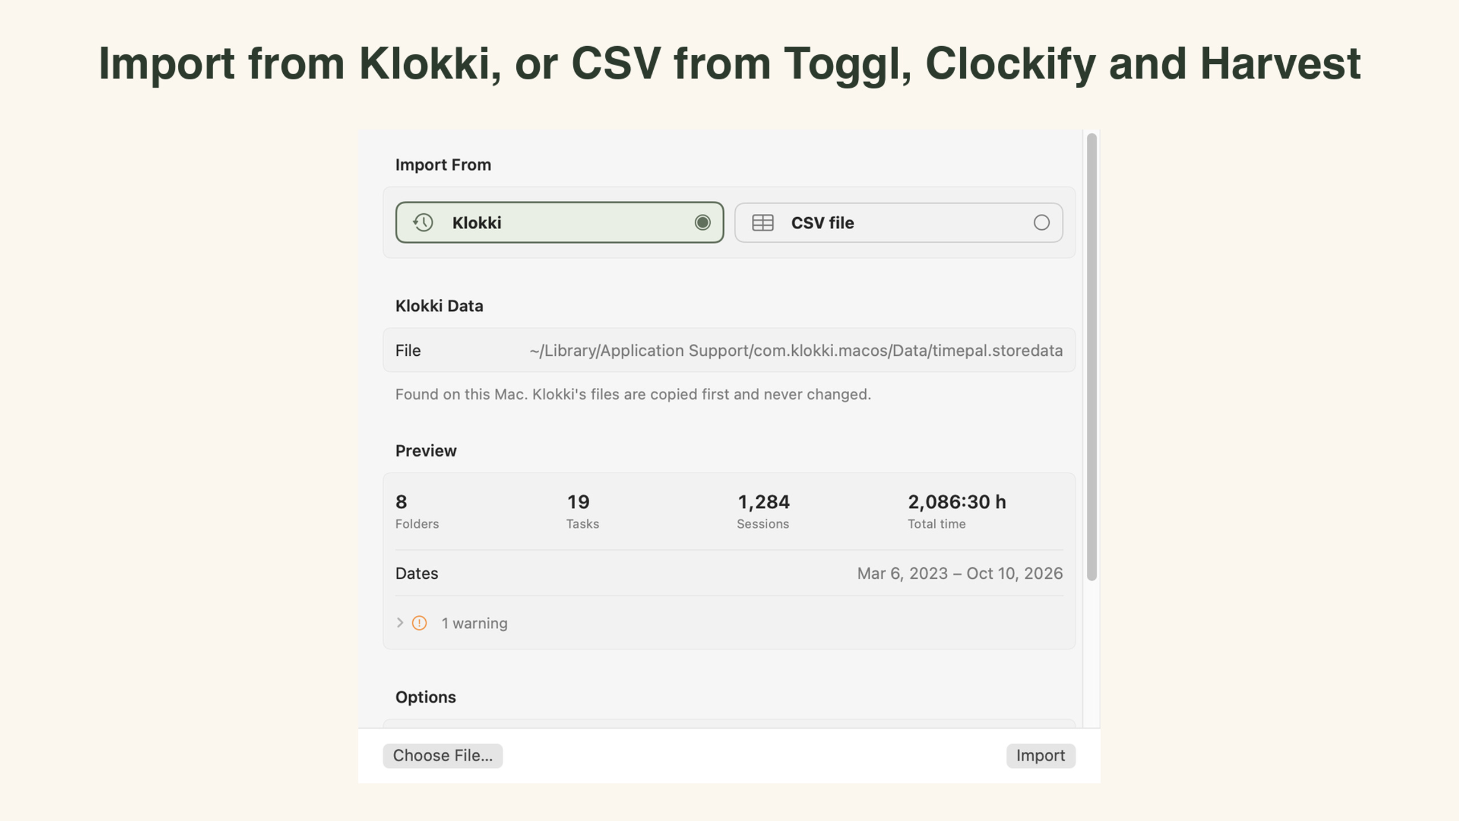Click the Klokki clock history icon
This screenshot has width=1459, height=821.
[x=423, y=222]
